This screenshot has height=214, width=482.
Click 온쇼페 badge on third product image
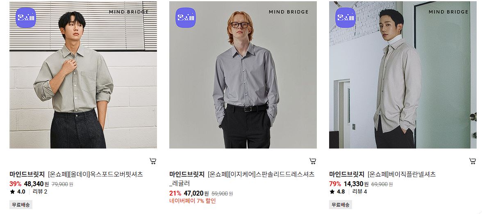pyautogui.click(x=346, y=18)
